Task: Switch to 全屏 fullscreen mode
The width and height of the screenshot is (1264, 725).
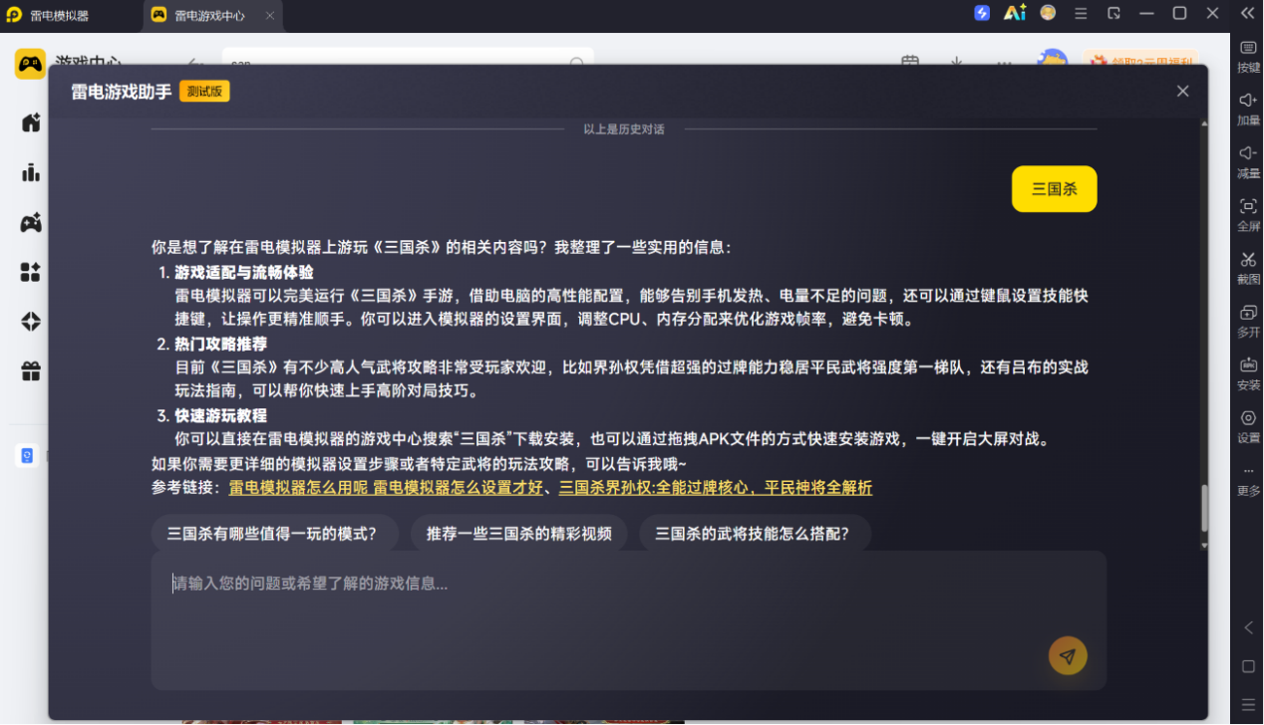Action: [x=1248, y=214]
